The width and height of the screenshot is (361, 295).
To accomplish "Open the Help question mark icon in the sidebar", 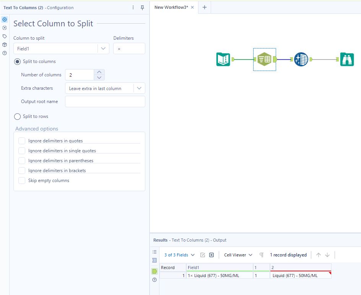I will 5,53.
